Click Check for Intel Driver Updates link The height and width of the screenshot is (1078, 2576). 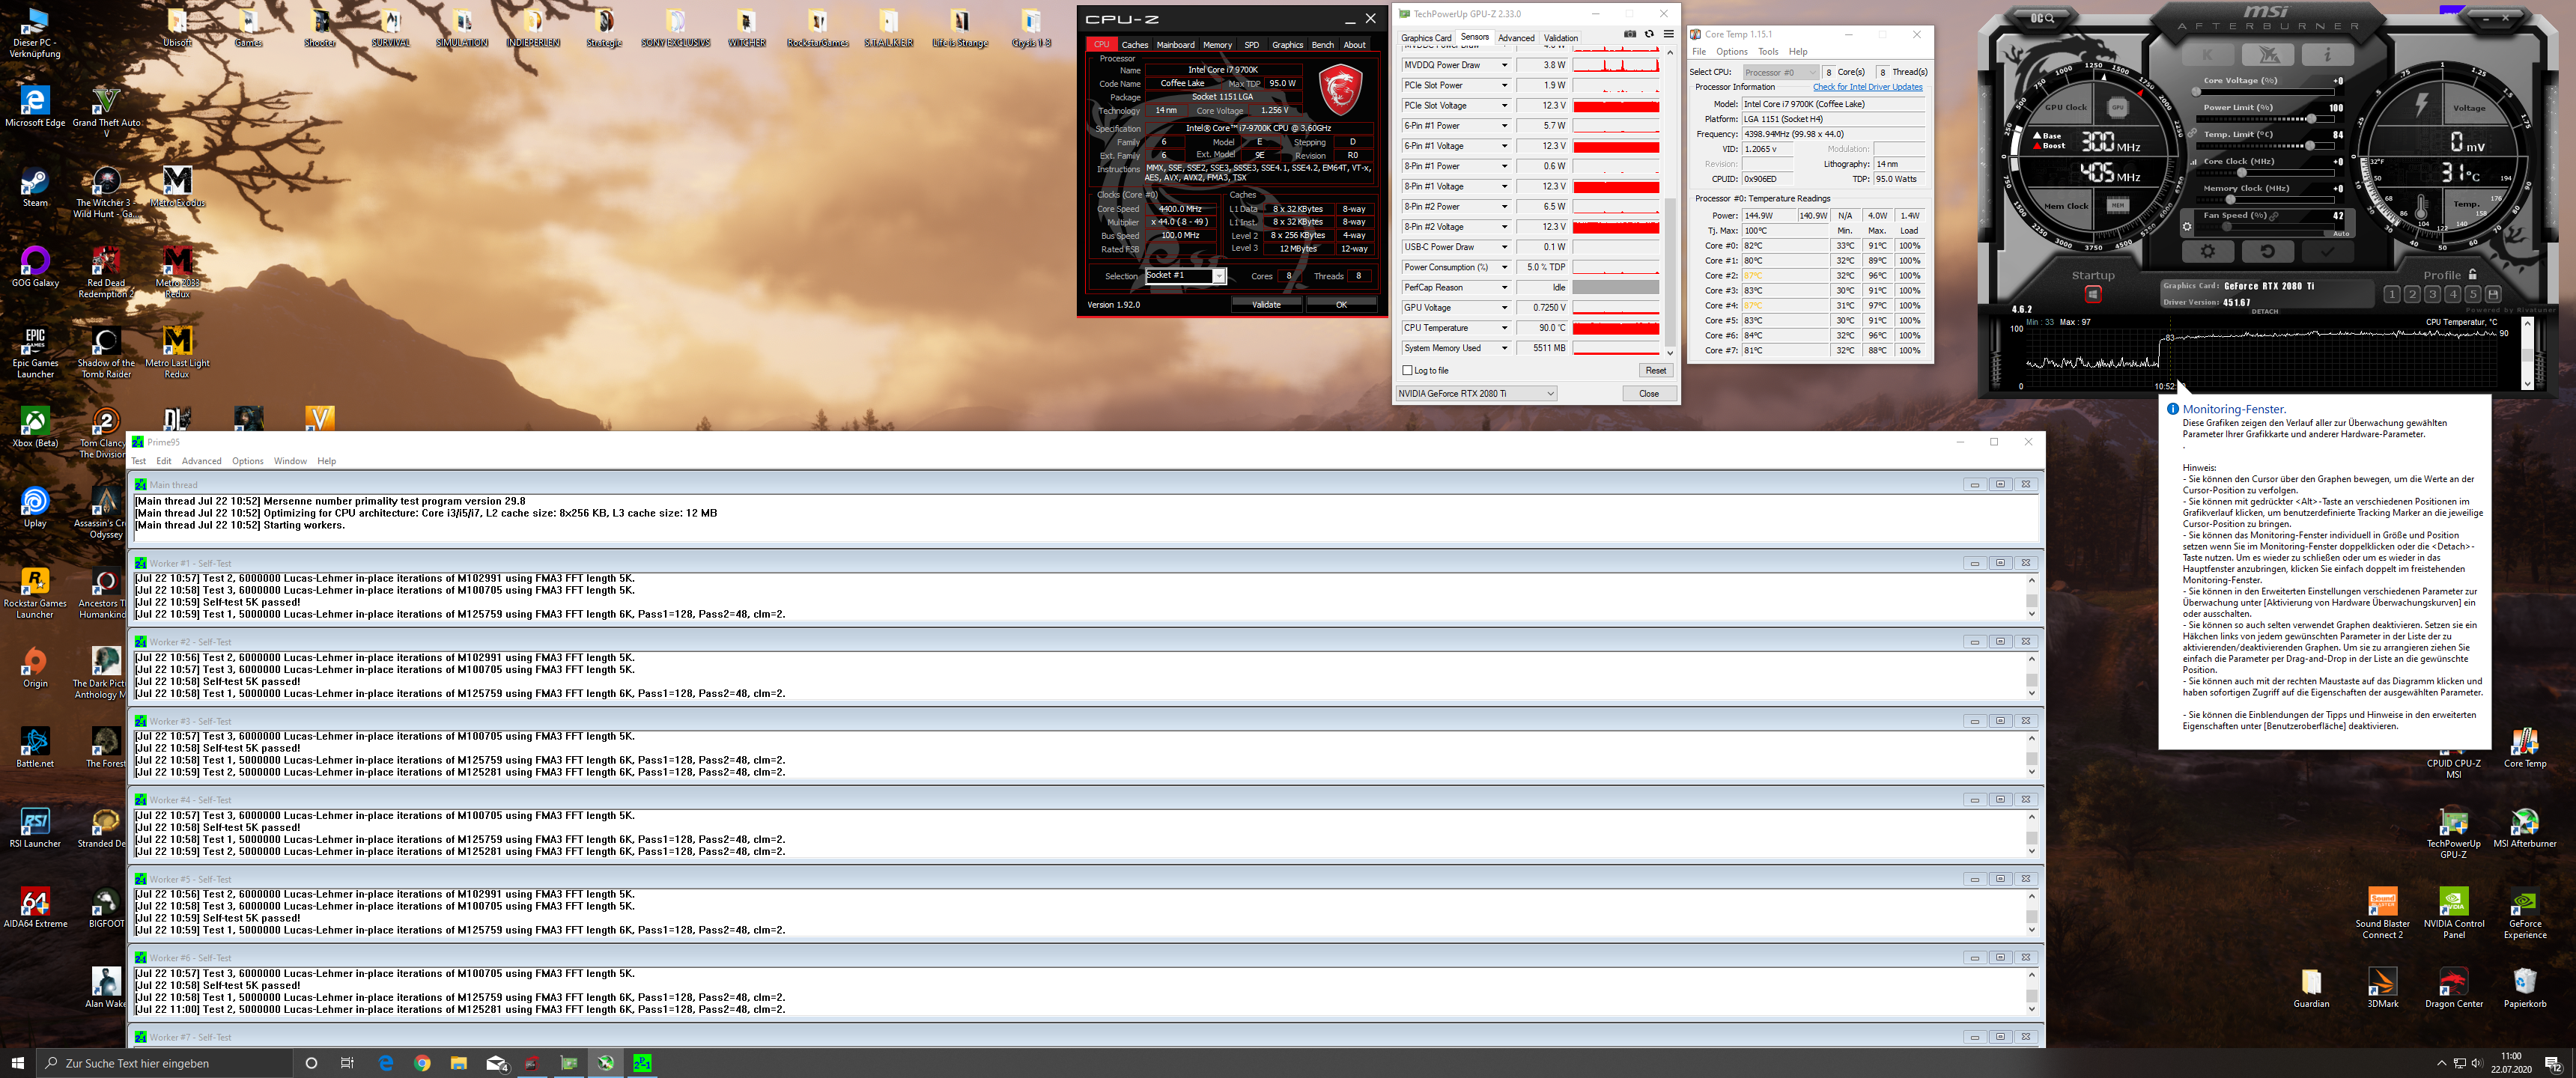tap(1867, 87)
